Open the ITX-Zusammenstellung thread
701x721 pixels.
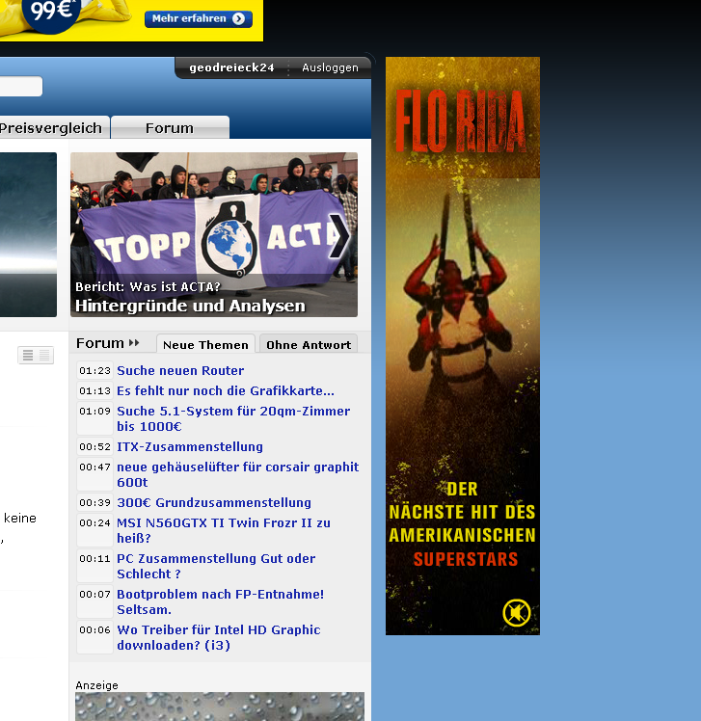coord(190,447)
